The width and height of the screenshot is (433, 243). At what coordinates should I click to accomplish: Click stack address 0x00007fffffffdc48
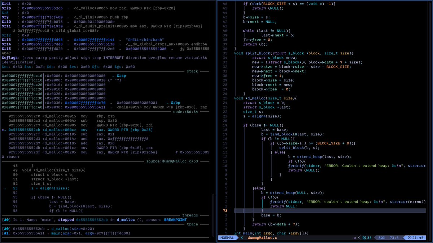click(22, 107)
